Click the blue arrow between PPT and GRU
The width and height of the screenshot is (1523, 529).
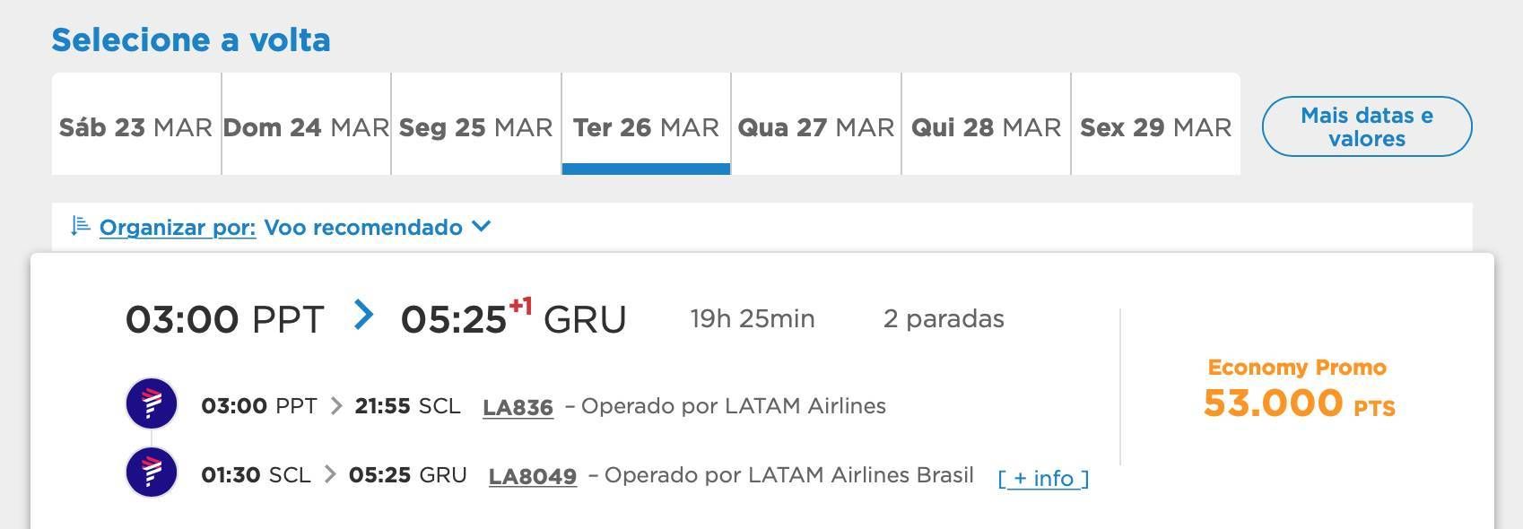pos(363,315)
